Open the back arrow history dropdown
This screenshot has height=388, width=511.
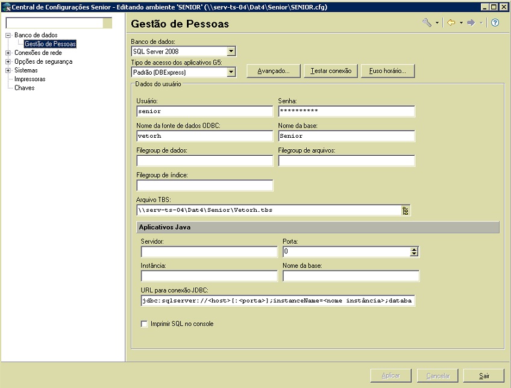(461, 23)
